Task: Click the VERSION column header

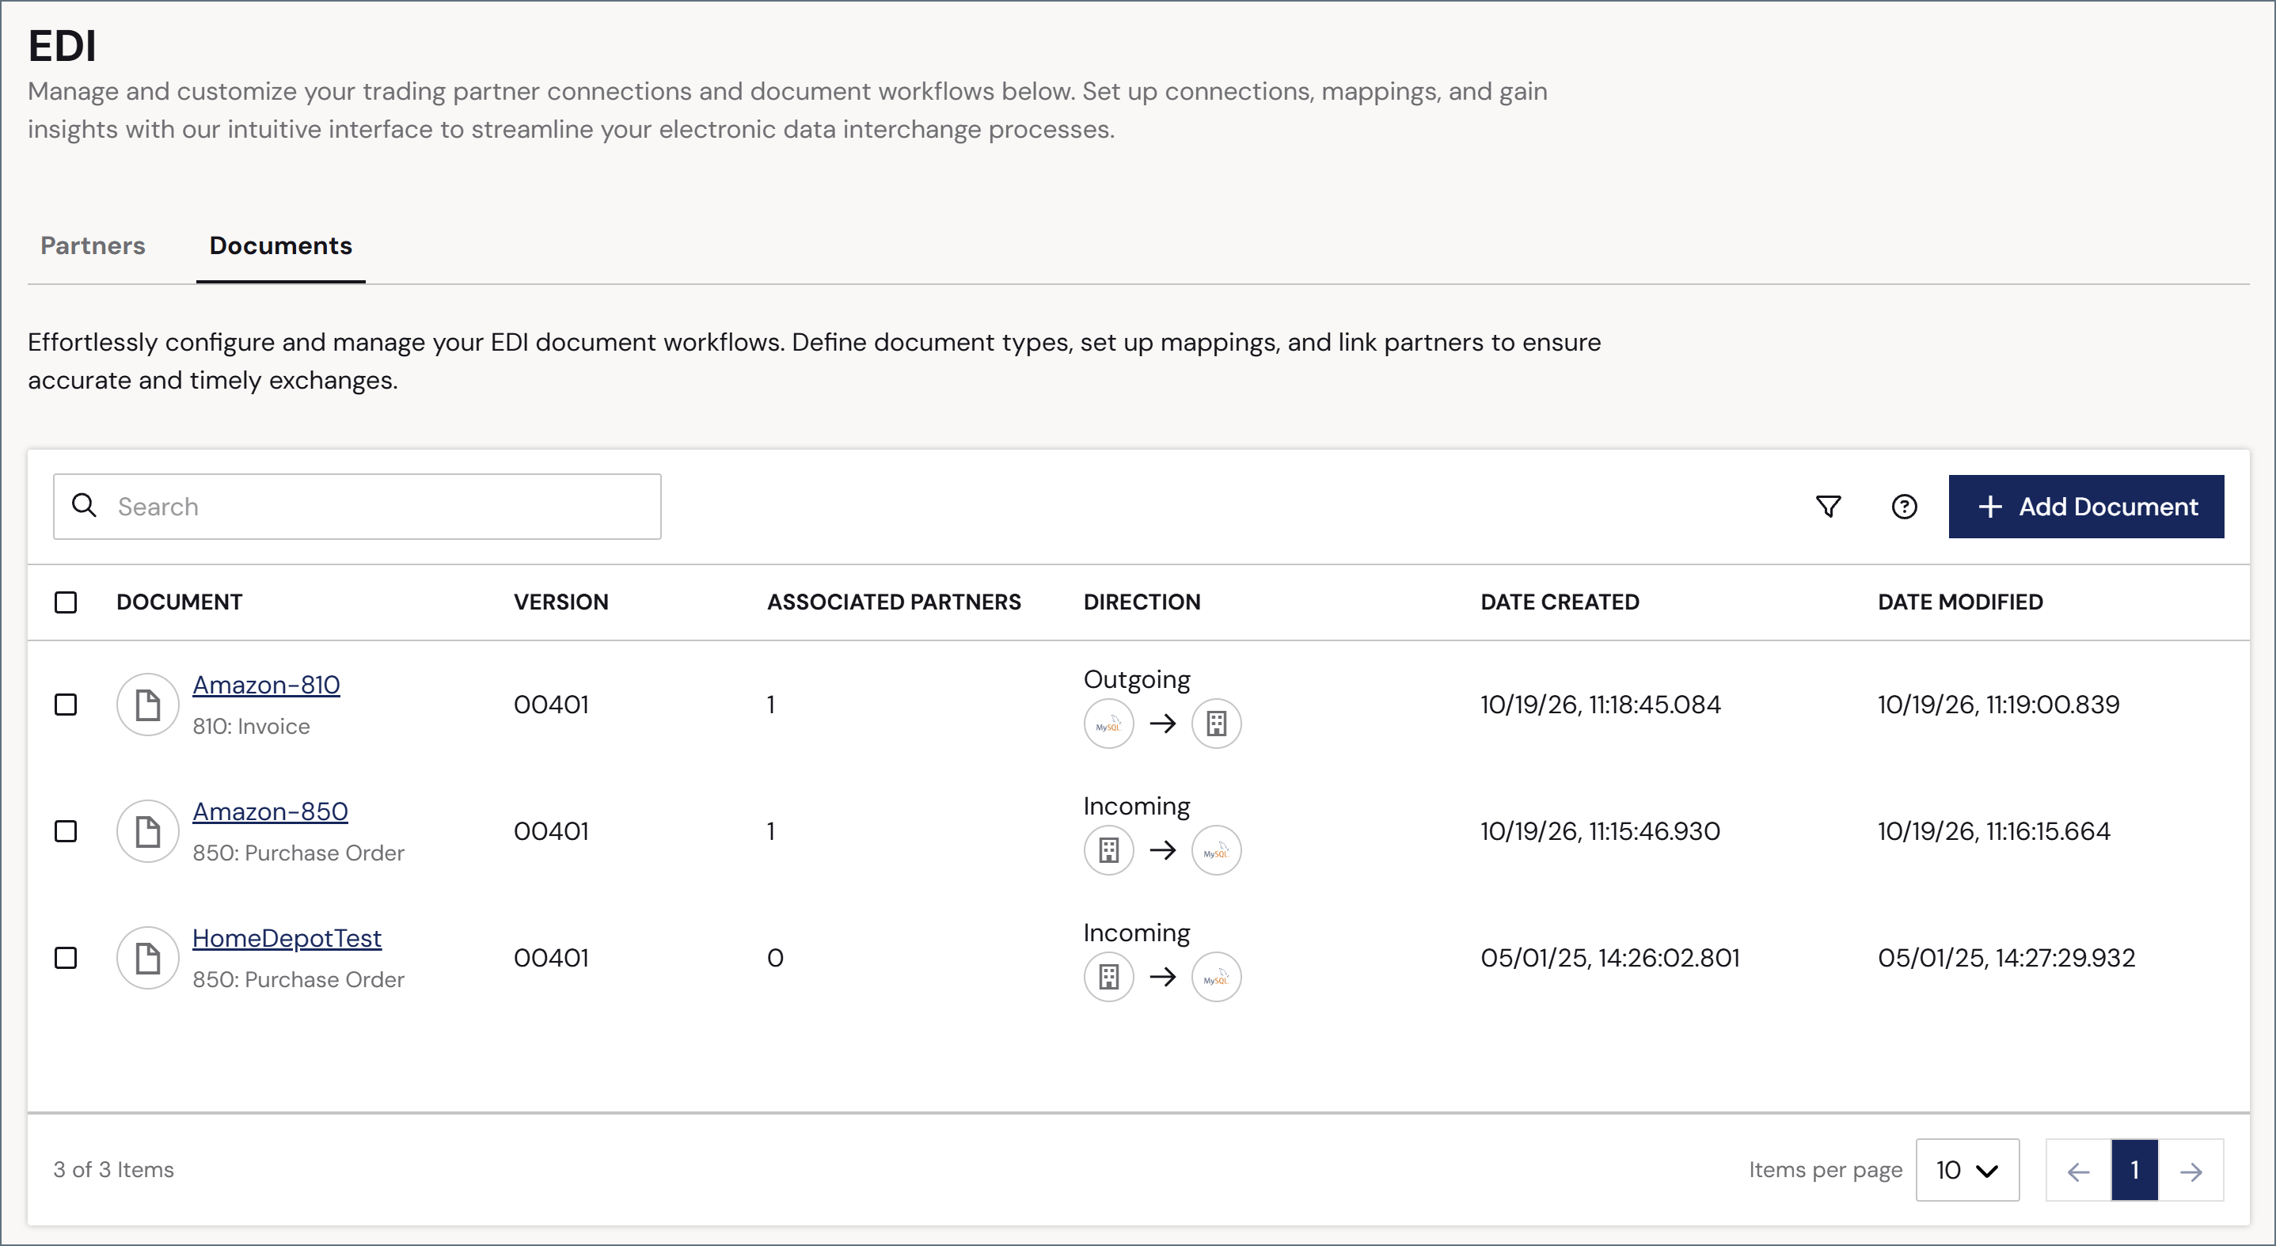Action: pos(561,602)
